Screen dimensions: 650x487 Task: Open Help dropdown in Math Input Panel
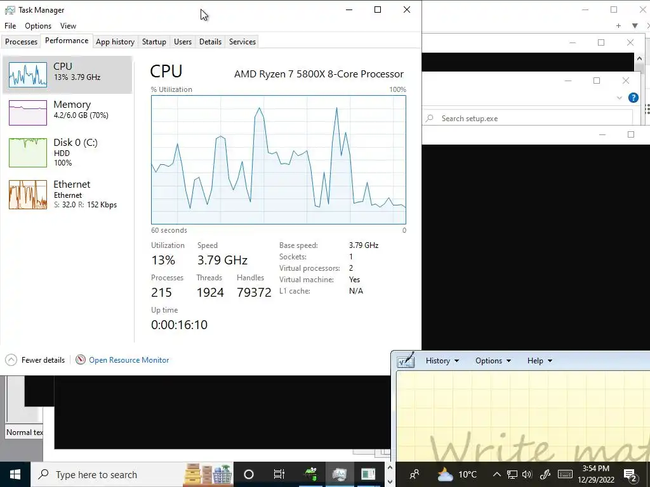(540, 361)
